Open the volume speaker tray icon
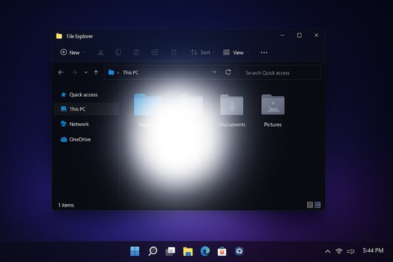Viewport: 393px width, 262px height. click(x=351, y=251)
